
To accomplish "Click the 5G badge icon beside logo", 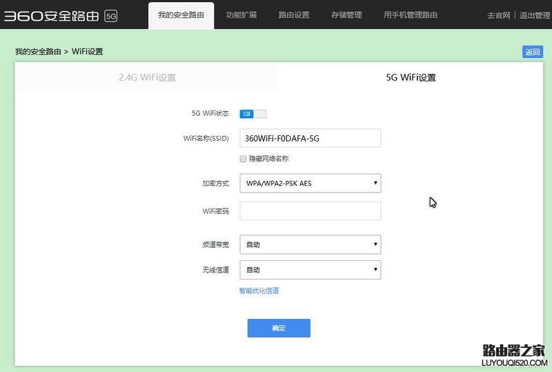I will (111, 16).
